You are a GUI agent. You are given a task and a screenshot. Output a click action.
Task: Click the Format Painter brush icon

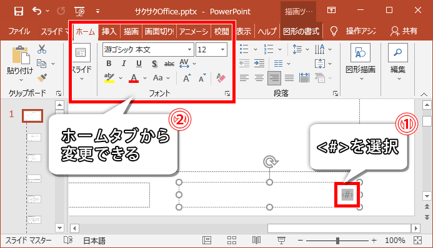pyautogui.click(x=42, y=78)
